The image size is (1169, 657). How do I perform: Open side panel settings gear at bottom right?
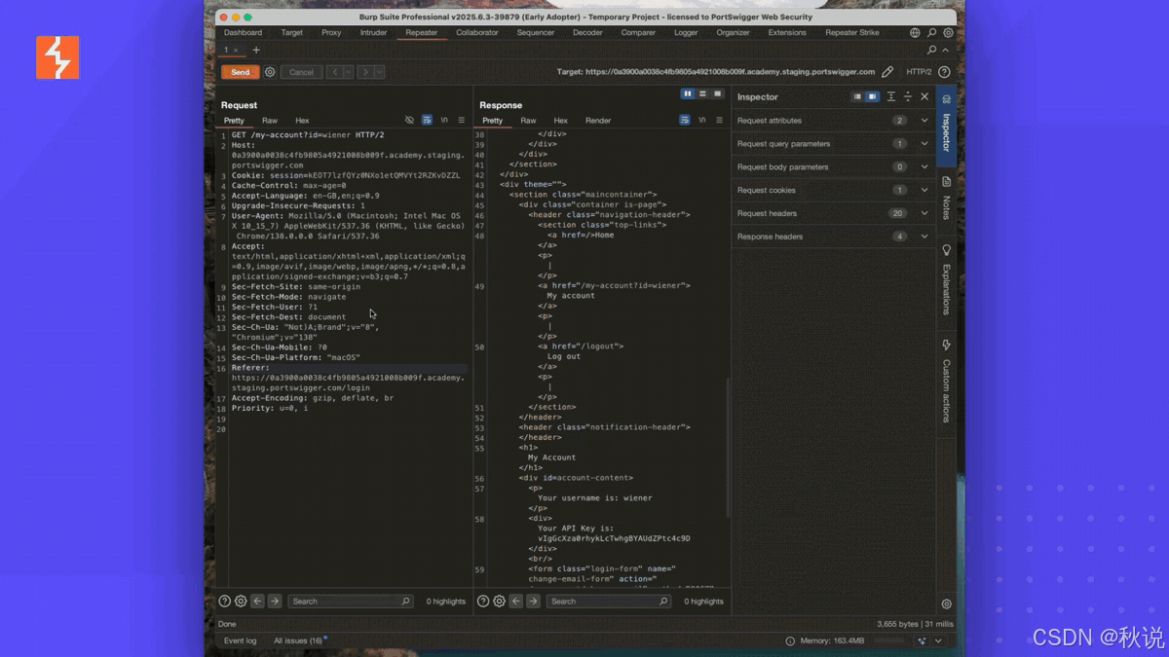click(946, 604)
